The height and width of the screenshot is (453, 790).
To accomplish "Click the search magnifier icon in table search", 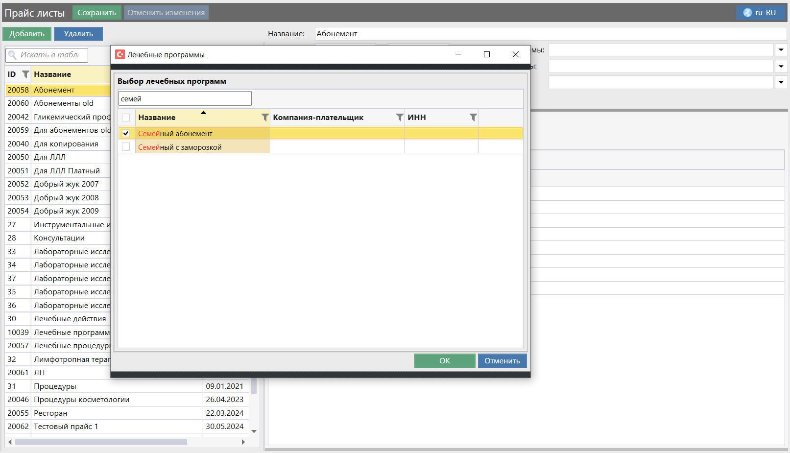I will tap(13, 55).
